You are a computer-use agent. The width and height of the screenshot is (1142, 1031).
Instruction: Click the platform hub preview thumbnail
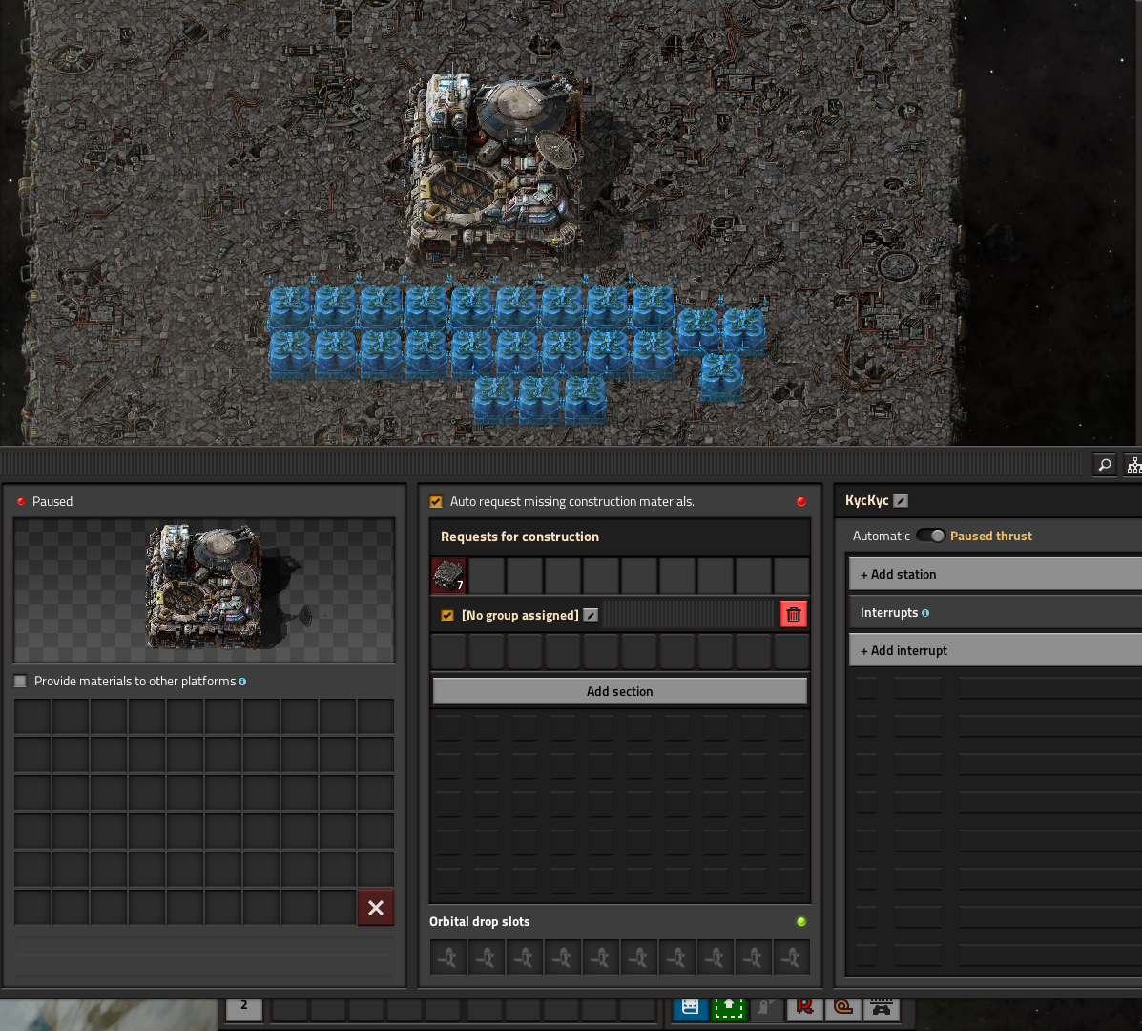coord(204,590)
